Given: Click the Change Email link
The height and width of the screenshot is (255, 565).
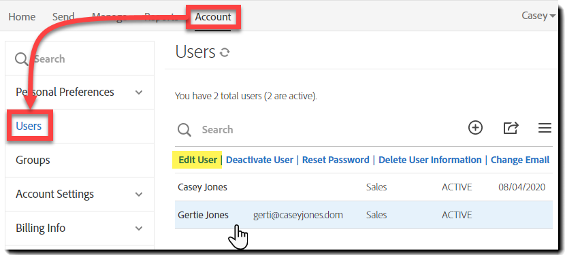Looking at the screenshot, I should pyautogui.click(x=520, y=160).
